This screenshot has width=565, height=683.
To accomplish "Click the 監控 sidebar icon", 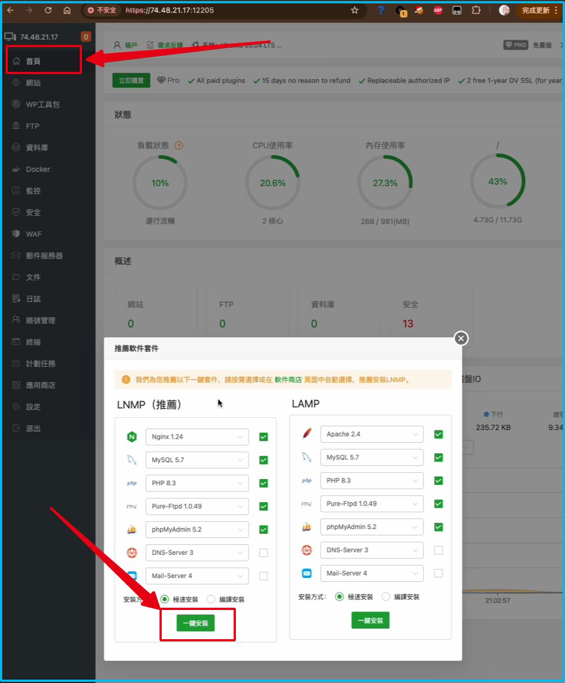I will [16, 190].
